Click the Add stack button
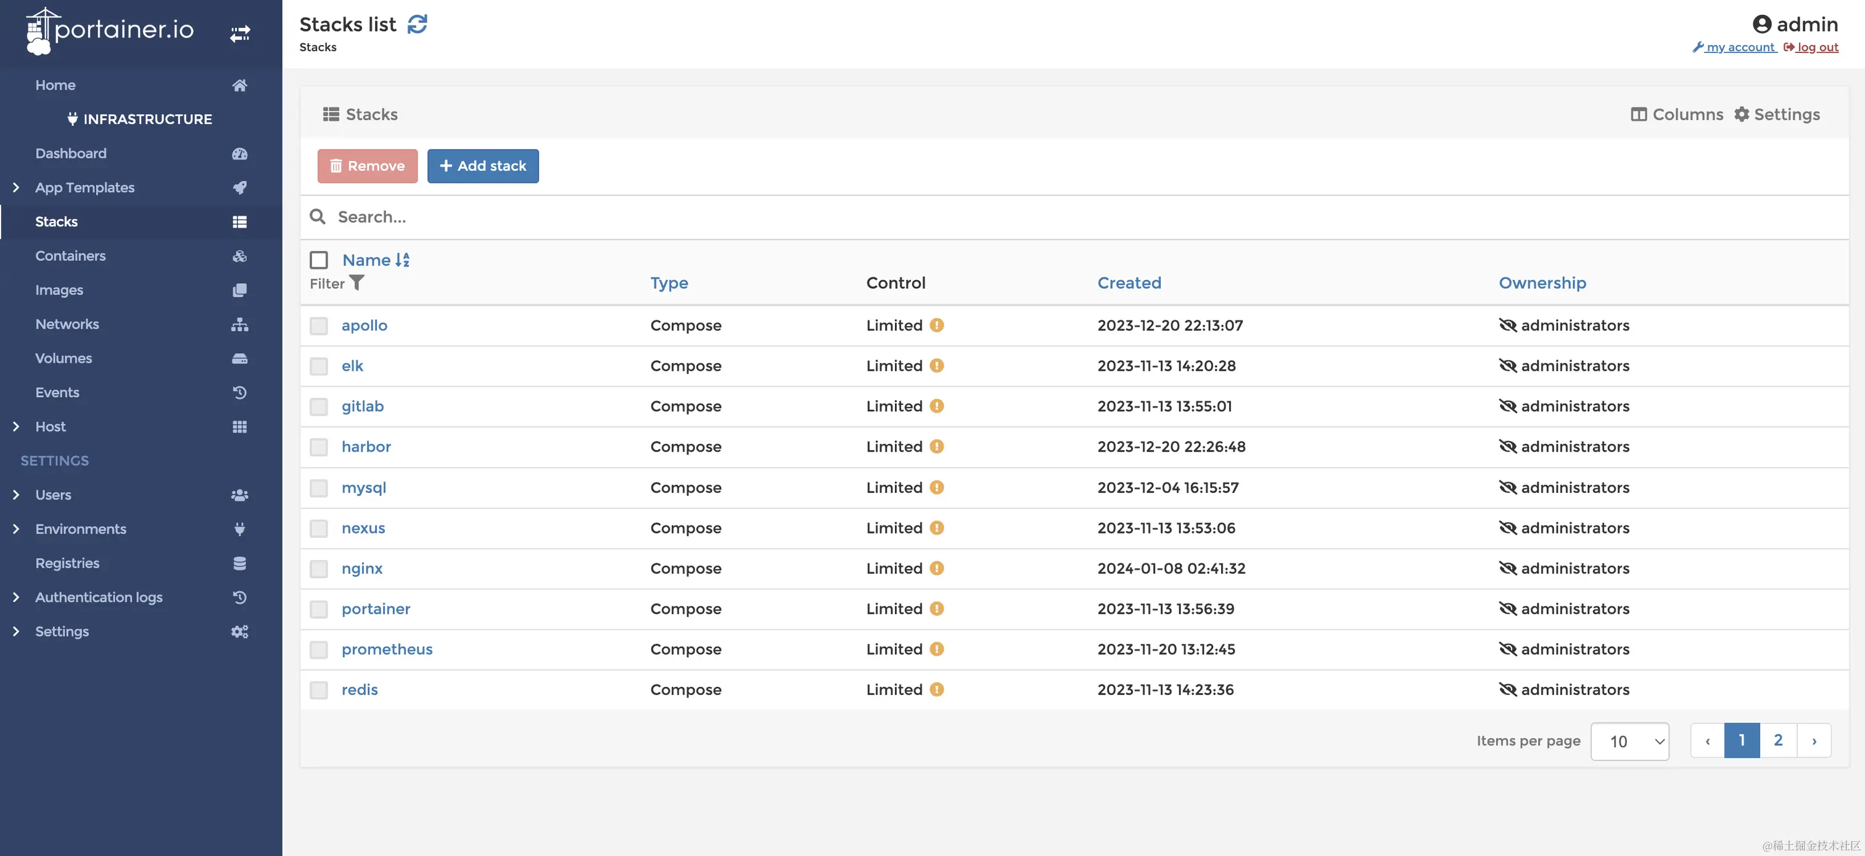Screen dimensions: 1865x856 483,166
